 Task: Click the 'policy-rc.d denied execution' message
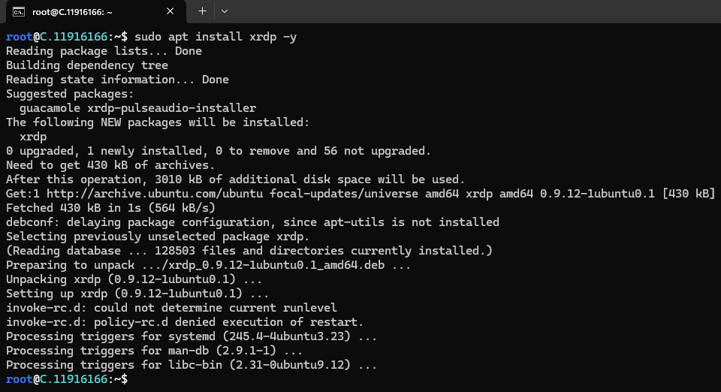(x=228, y=322)
